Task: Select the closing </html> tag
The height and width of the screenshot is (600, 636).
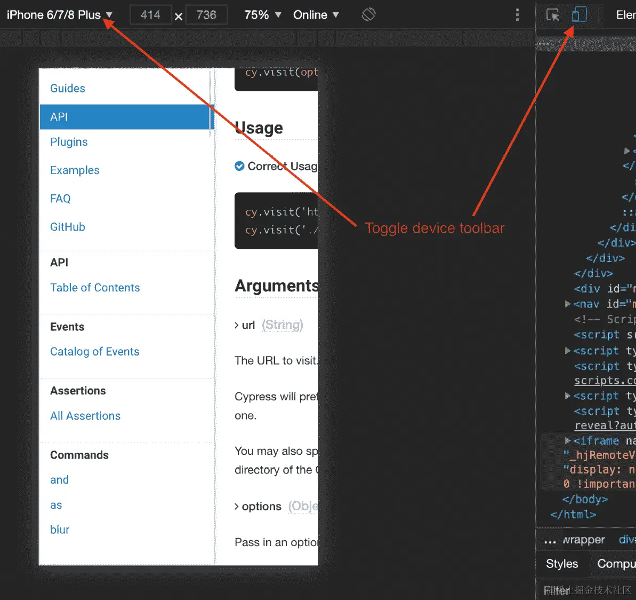Action: 573,514
